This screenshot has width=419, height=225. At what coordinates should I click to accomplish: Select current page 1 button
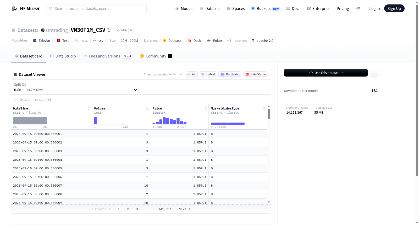pos(119,209)
